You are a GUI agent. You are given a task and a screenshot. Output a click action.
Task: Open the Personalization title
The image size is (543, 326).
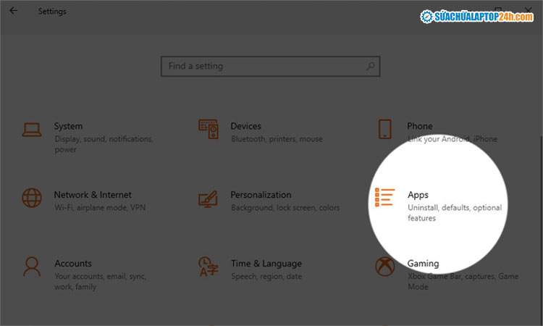point(261,195)
